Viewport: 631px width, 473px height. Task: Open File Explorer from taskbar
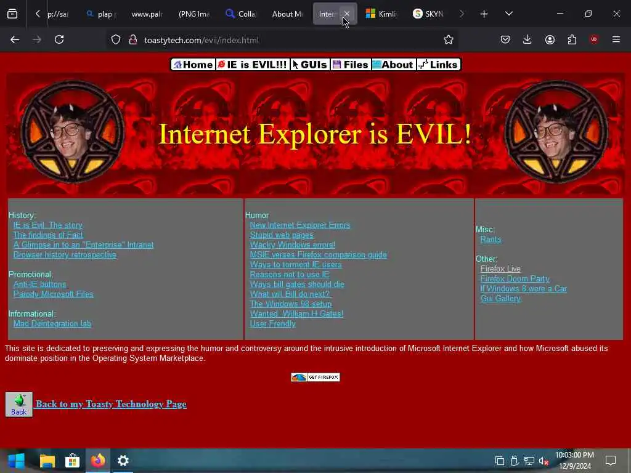pos(47,461)
